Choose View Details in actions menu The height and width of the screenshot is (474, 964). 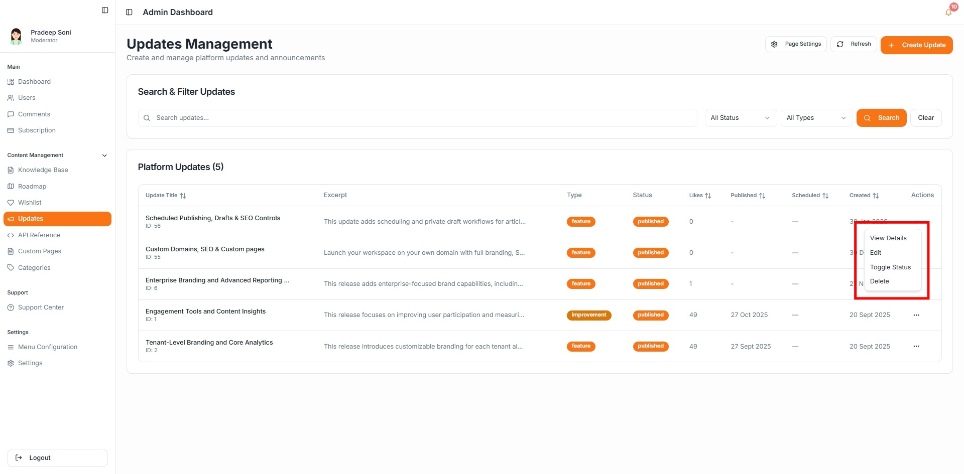click(x=888, y=238)
